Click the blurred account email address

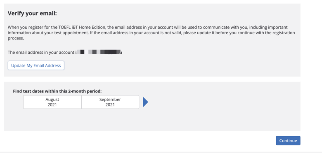click(x=99, y=52)
